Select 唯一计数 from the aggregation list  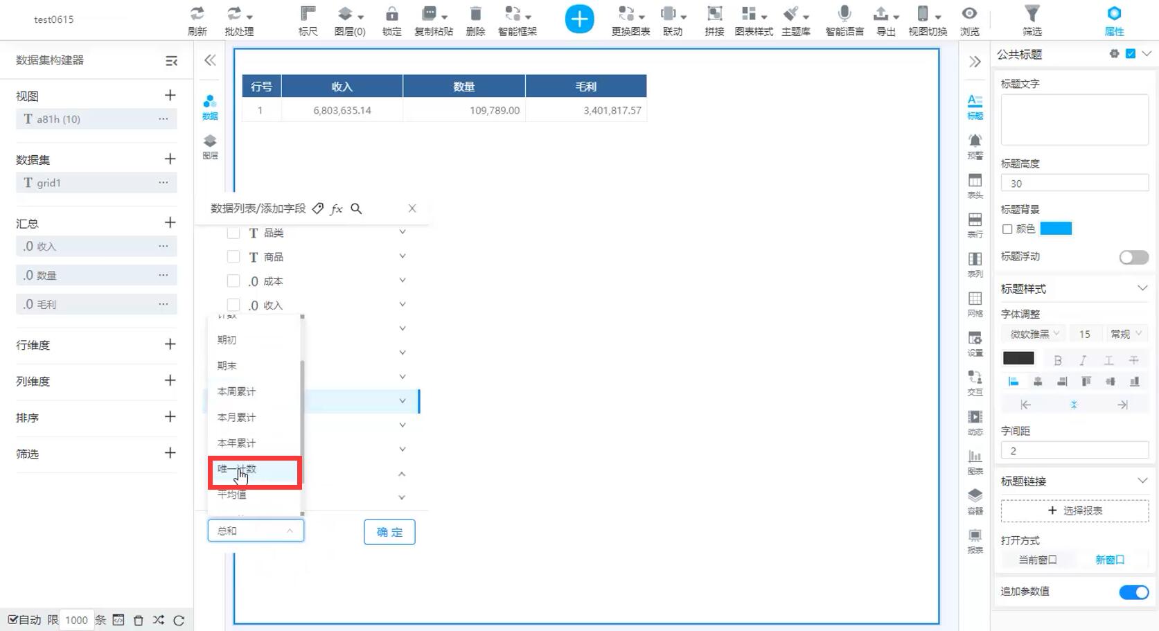pyautogui.click(x=254, y=470)
